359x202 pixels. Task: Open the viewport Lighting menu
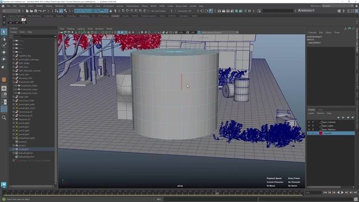point(81,29)
